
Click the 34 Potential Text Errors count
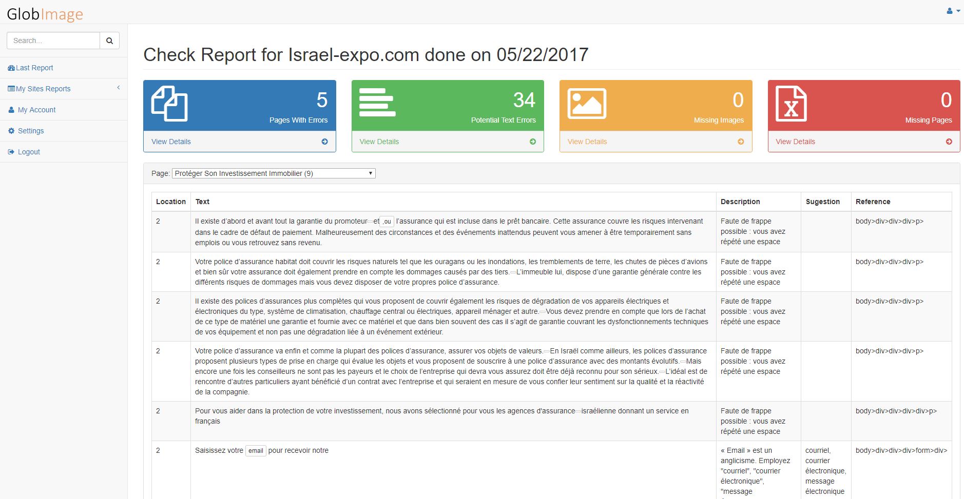pos(524,100)
